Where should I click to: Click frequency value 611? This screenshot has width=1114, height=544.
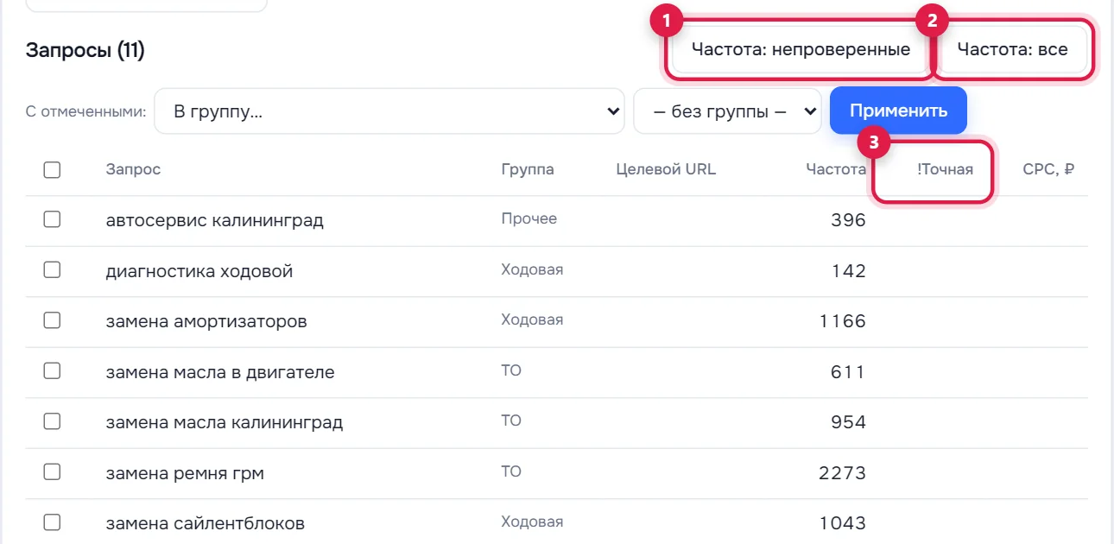[848, 372]
